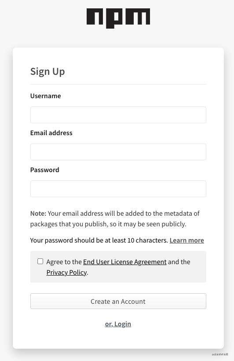Select the Sign Up heading

click(x=48, y=72)
